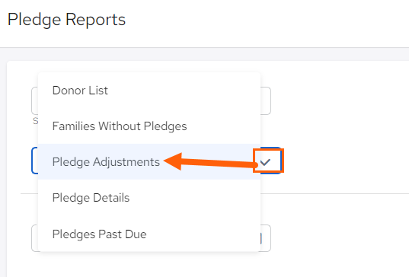The width and height of the screenshot is (409, 277).
Task: Click the 'Donor List' text at list top
Action: 80,91
